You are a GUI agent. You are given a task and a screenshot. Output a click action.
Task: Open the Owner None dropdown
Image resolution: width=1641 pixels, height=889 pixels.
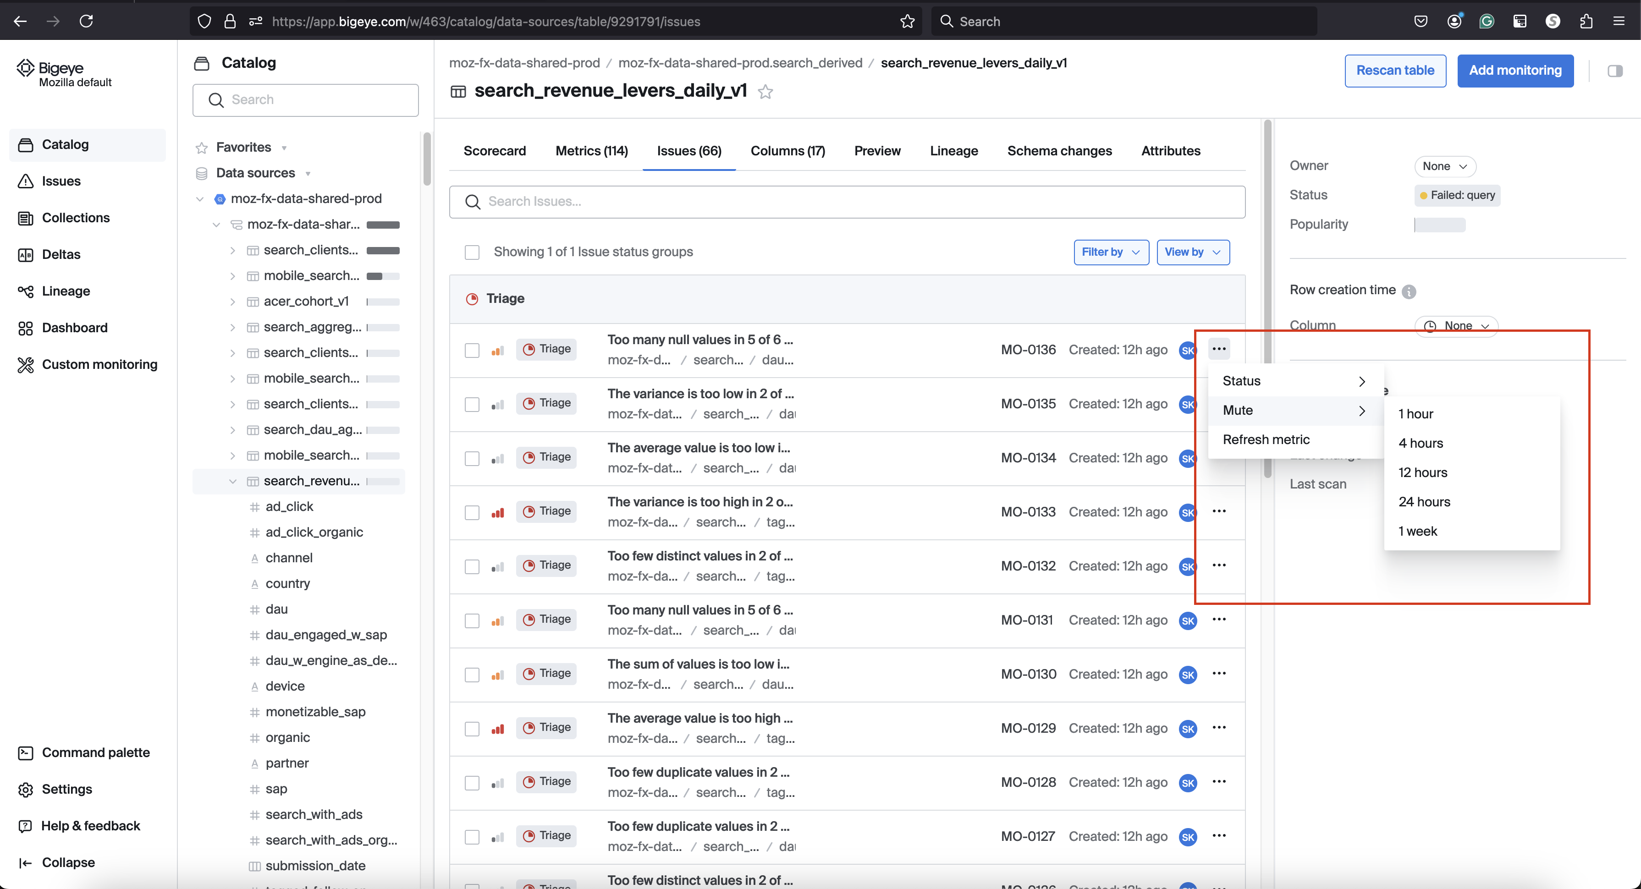point(1444,166)
